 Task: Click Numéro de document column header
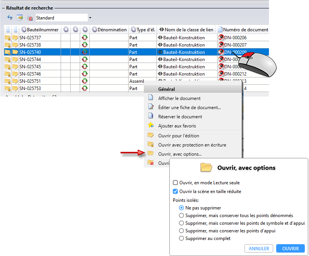[x=243, y=29]
